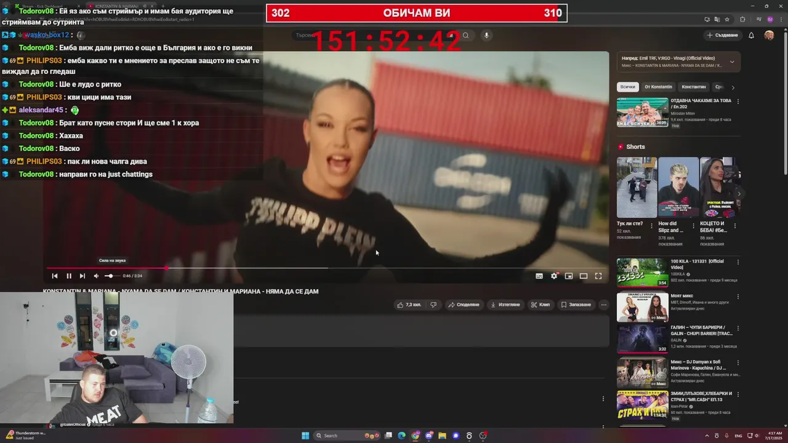Open DJ Damyan x Sofi Marinova mix
The width and height of the screenshot is (788, 443).
pyautogui.click(x=643, y=372)
